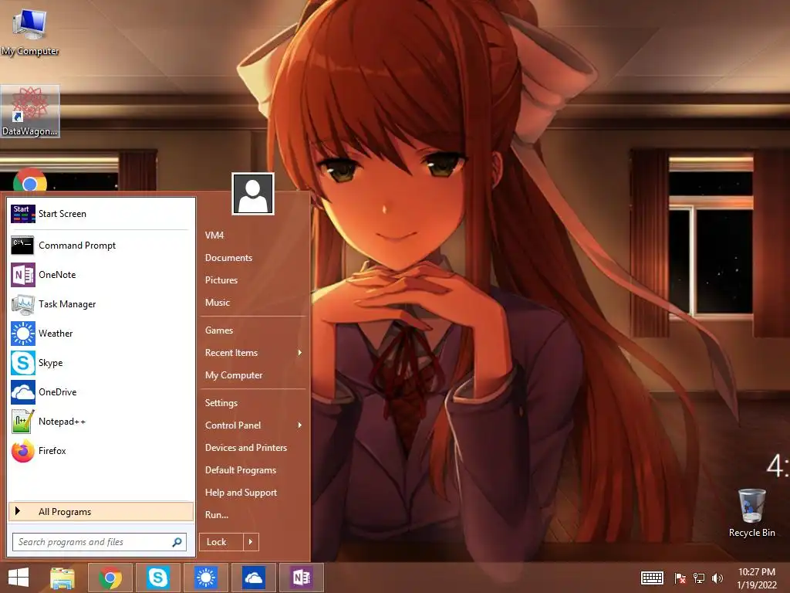Click the search magnifier icon
This screenshot has width=790, height=593.
(177, 542)
